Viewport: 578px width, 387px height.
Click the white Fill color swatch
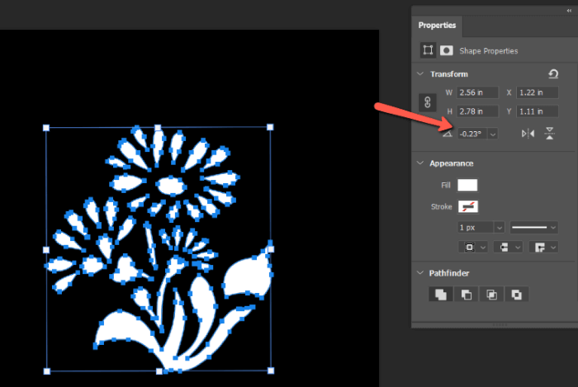point(467,186)
